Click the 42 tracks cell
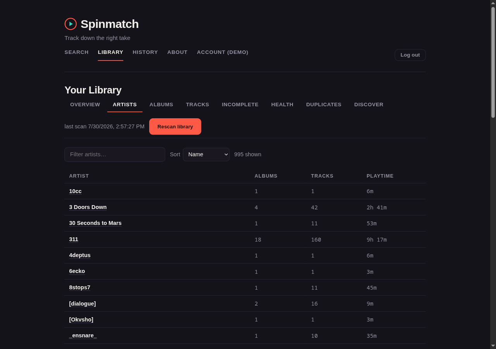 pos(314,207)
